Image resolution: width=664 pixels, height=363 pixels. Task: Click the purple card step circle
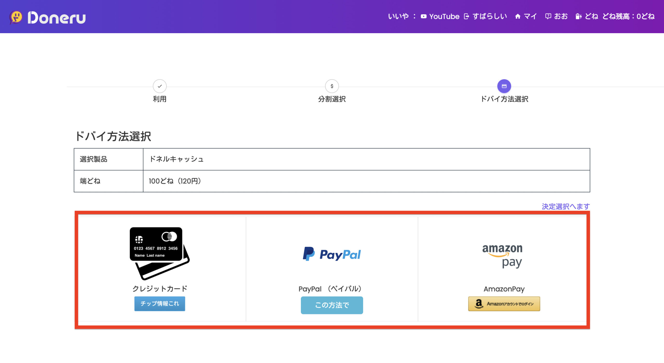pyautogui.click(x=504, y=86)
